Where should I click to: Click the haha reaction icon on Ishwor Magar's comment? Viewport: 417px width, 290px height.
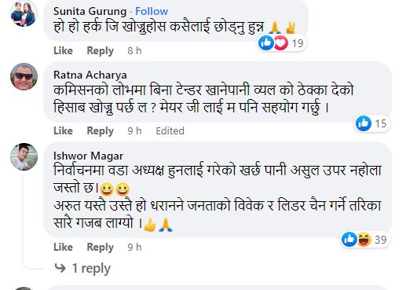click(364, 239)
